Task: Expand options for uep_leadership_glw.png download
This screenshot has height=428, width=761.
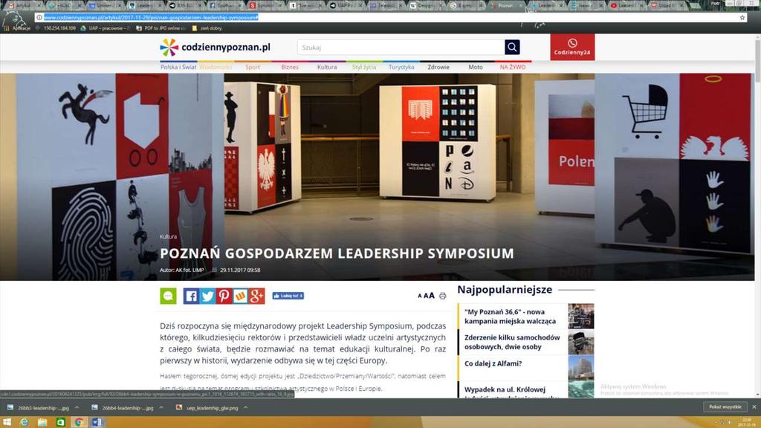Action: click(245, 408)
